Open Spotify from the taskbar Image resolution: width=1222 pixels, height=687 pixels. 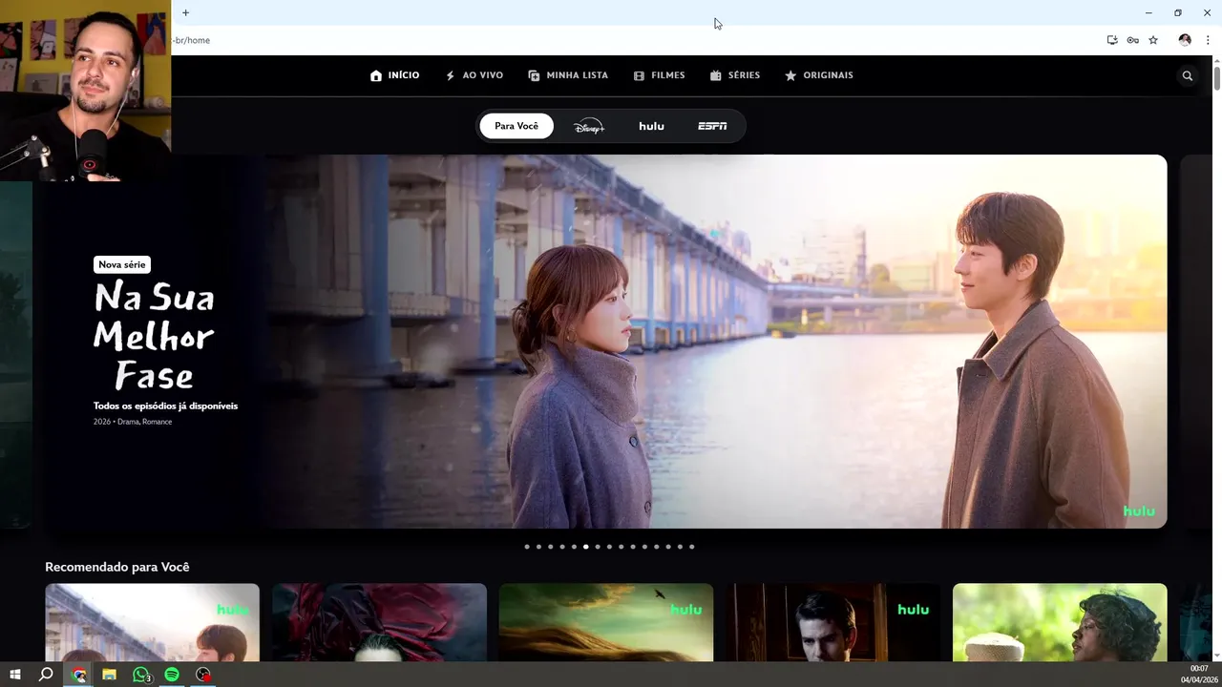[x=172, y=675]
